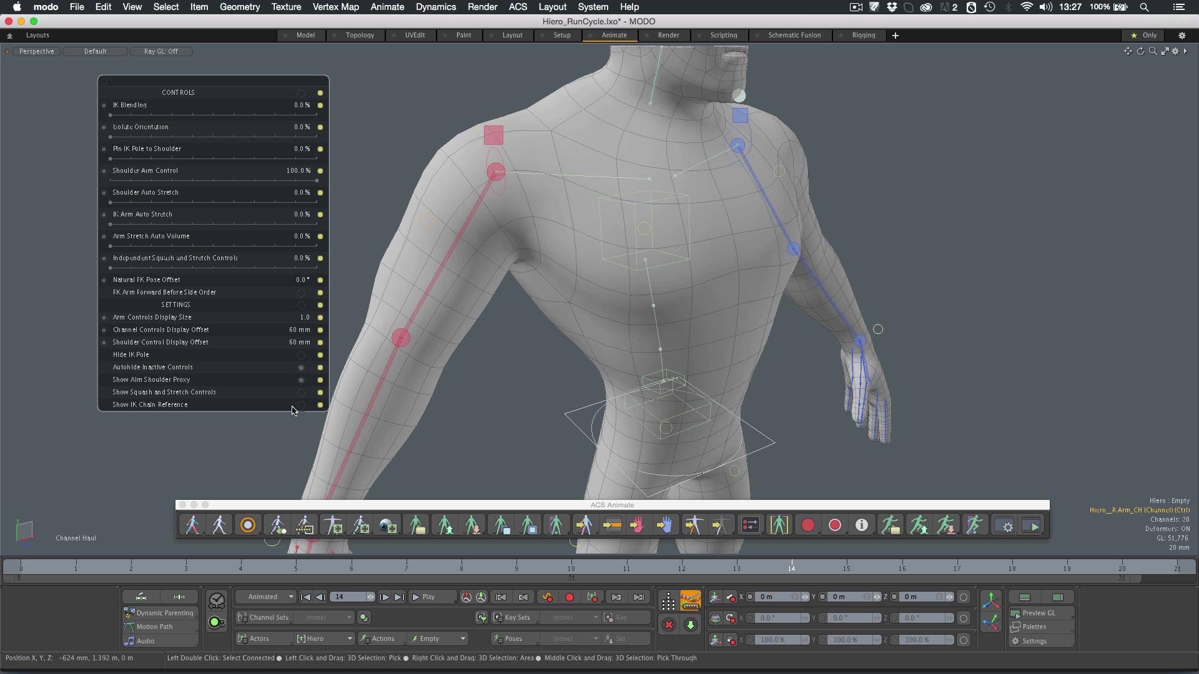The image size is (1199, 674).
Task: Open the Poses (none) dropdown
Action: point(570,639)
